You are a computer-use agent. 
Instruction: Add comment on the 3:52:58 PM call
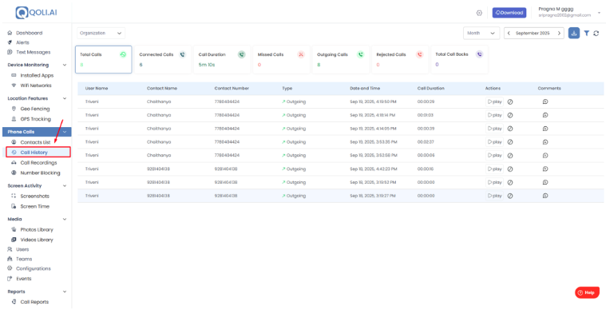tap(545, 155)
